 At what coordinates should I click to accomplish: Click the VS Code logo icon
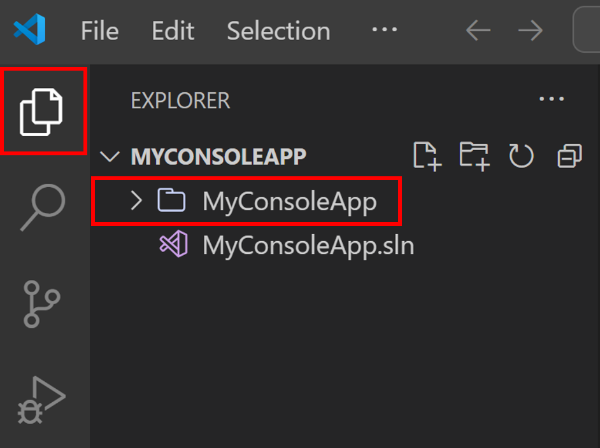29,30
